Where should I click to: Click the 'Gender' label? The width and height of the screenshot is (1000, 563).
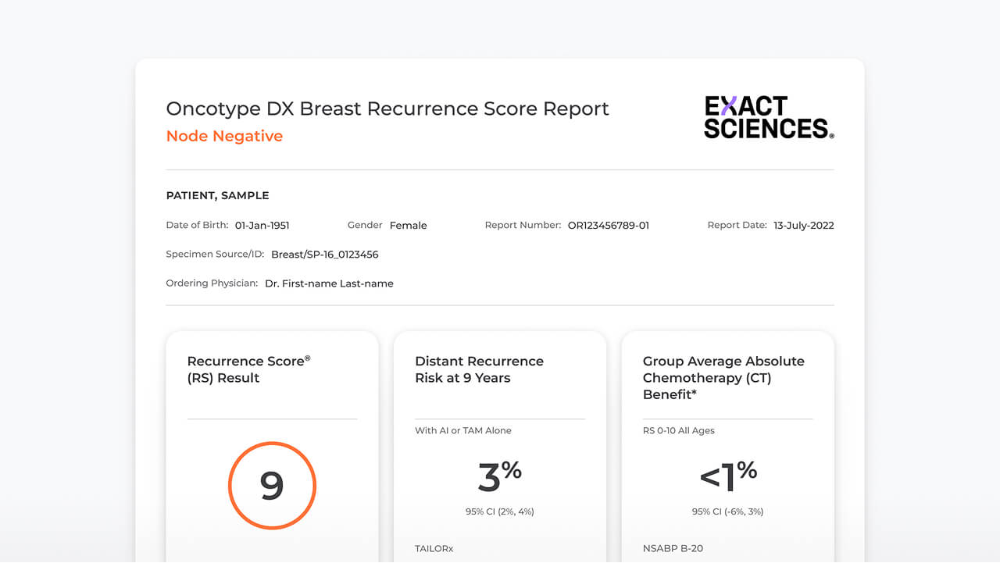[x=365, y=225]
